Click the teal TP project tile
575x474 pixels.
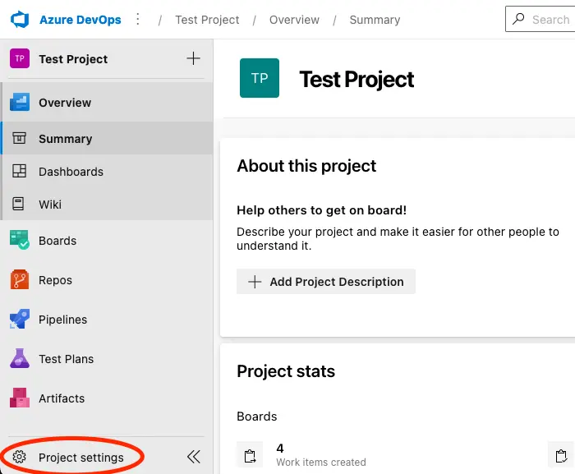(260, 78)
